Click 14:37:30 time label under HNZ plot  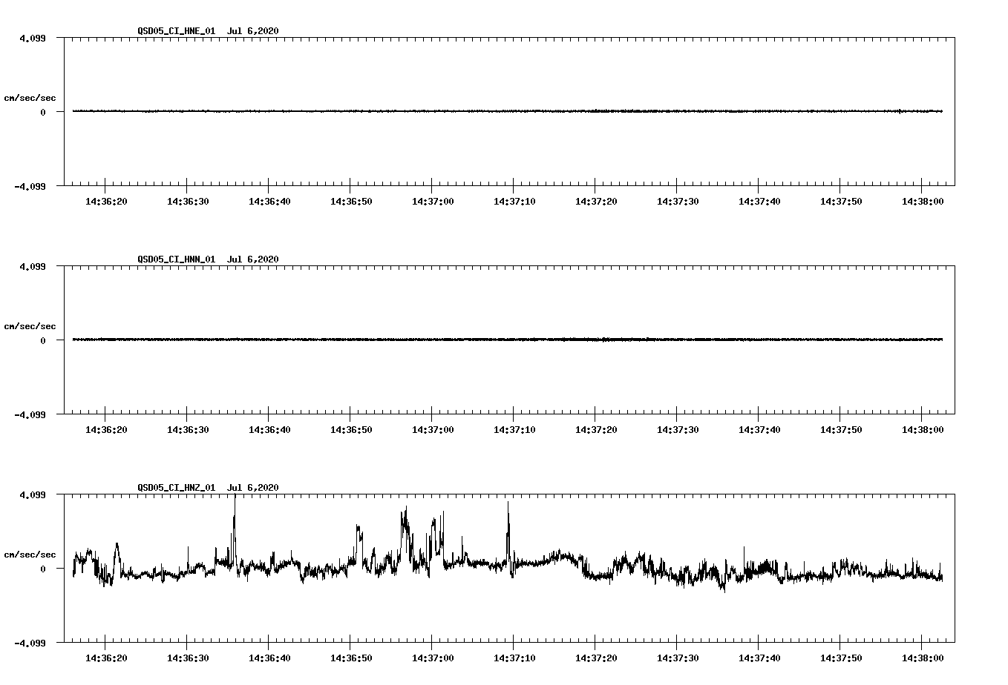tap(677, 658)
